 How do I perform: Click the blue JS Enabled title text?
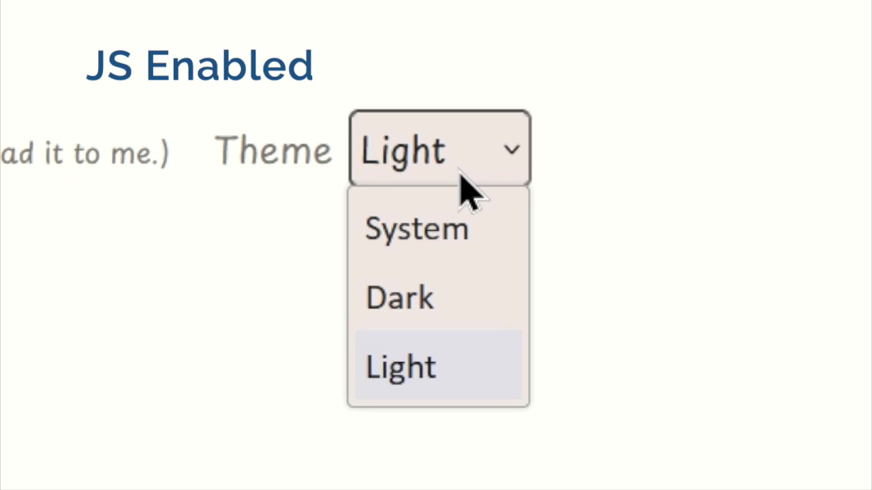click(200, 66)
